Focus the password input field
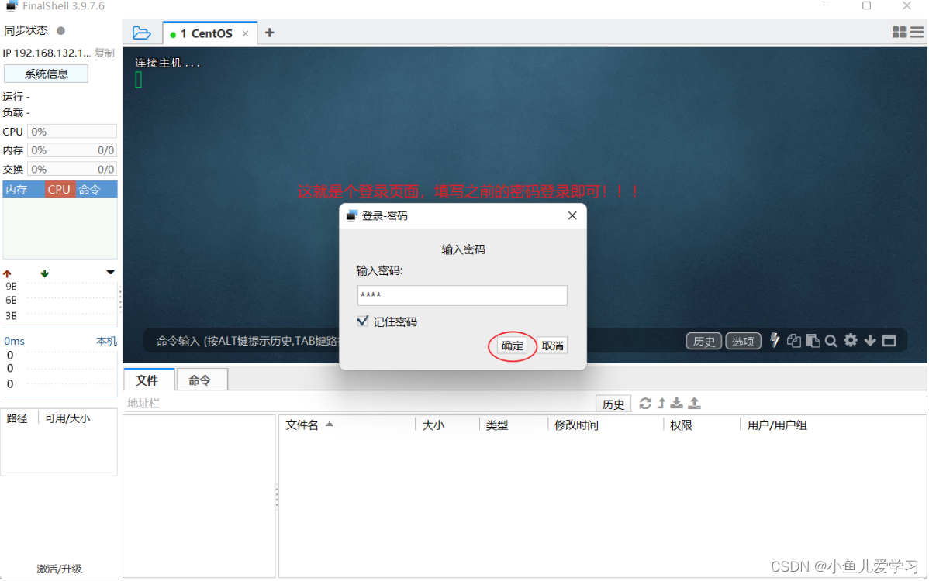Screen dimensions: 929x581 [462, 295]
